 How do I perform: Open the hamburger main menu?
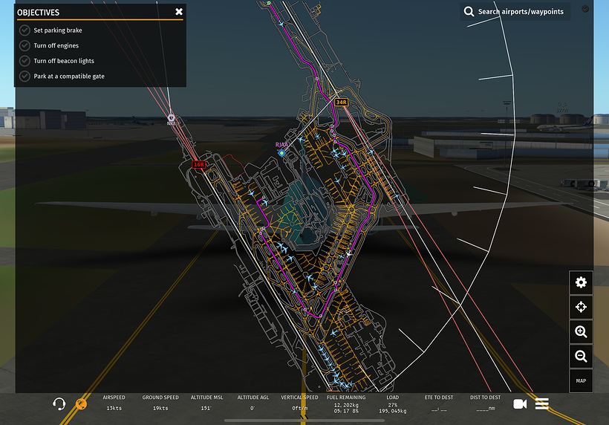pyautogui.click(x=542, y=404)
